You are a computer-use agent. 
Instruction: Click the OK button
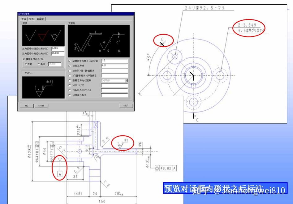[x=26, y=106]
